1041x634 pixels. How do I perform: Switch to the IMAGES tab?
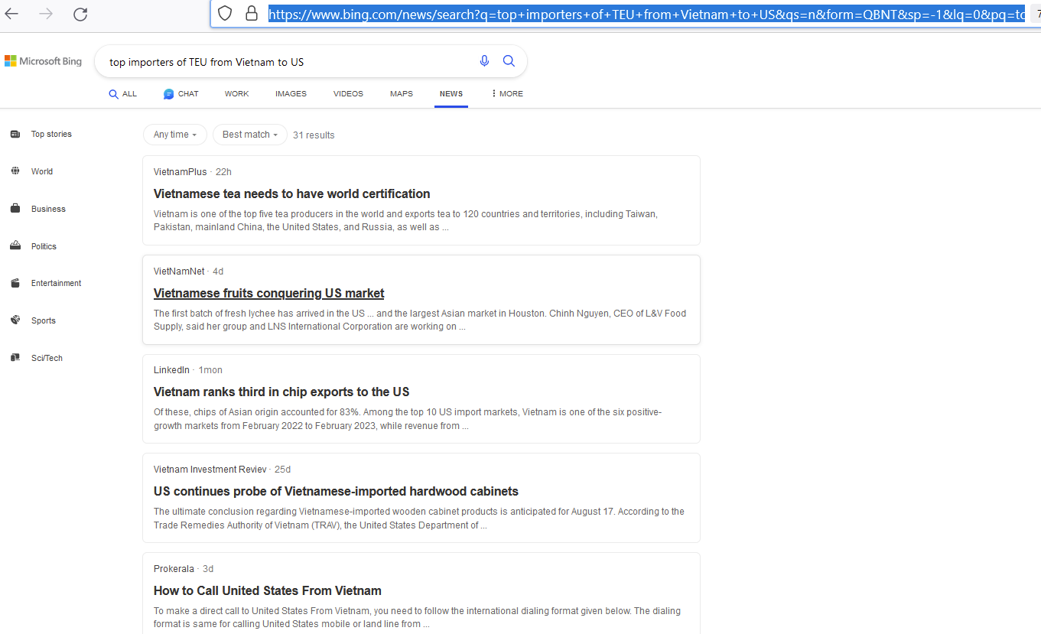[x=291, y=94]
